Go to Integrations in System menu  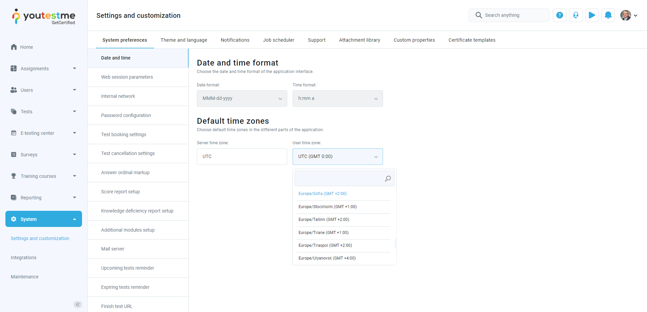[x=24, y=258]
